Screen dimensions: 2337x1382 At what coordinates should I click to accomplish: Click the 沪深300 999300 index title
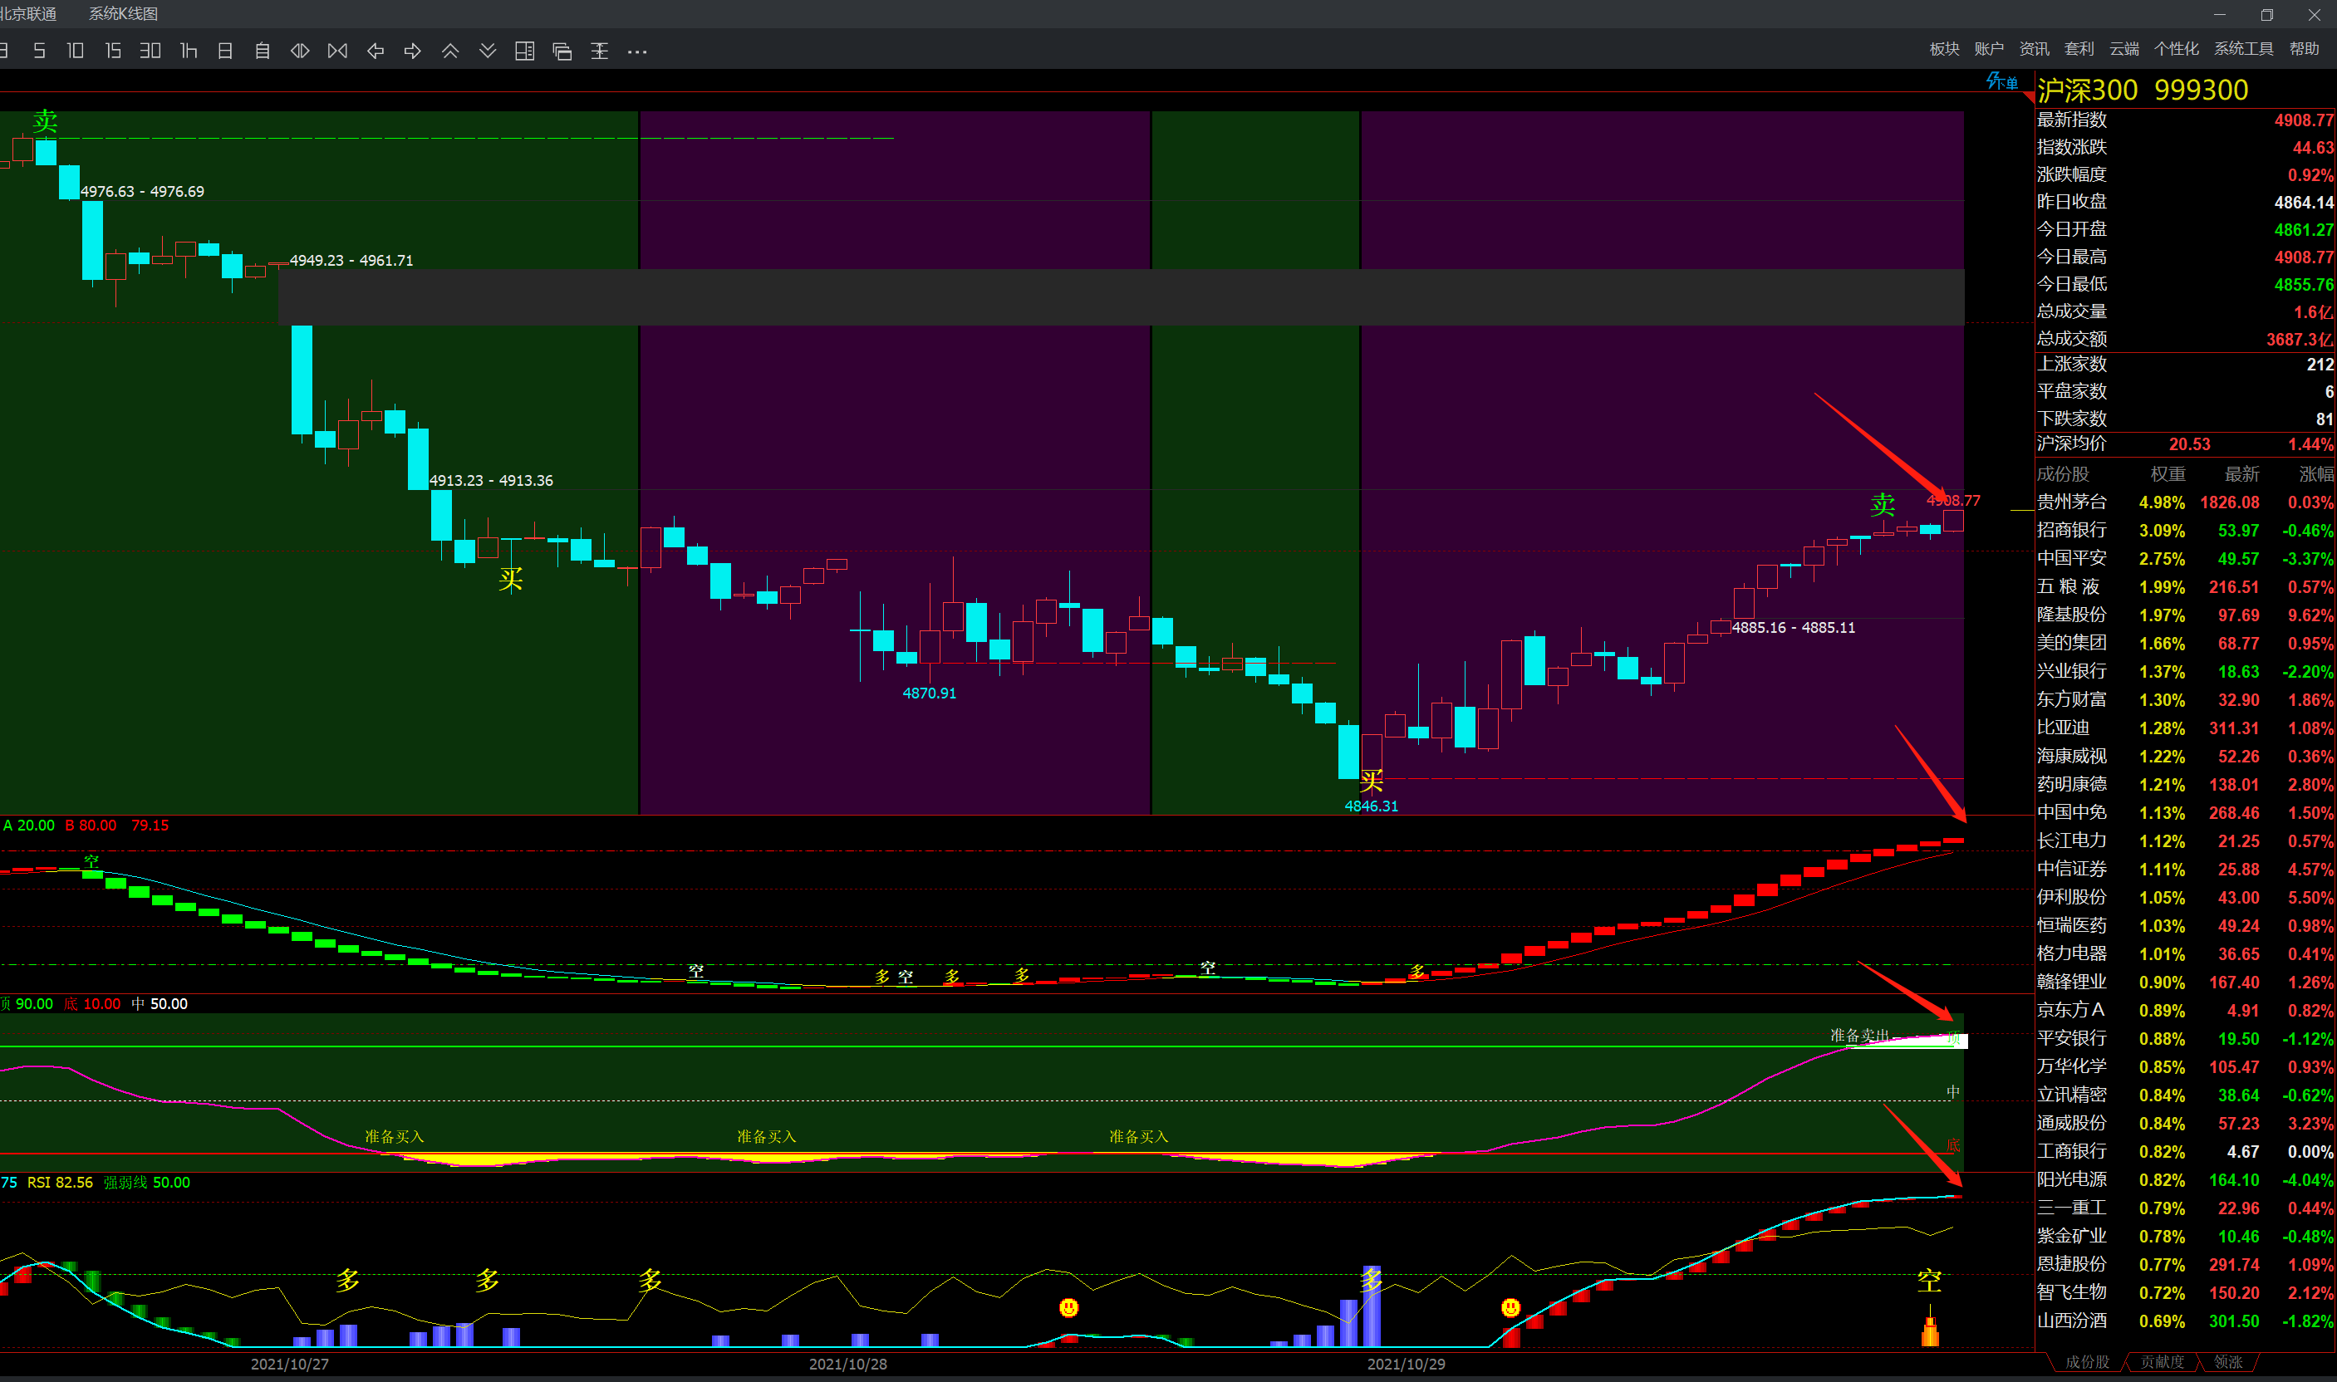click(x=2143, y=91)
